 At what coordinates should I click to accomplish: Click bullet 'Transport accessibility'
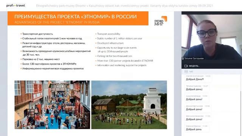coord(109,34)
